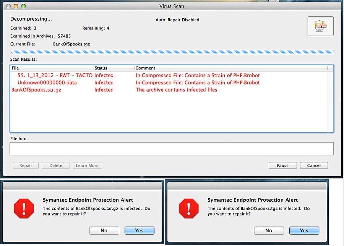This screenshot has height=246, width=344.
Task: Click the yellow minimize button of Virus Scan
Action: 16,6
